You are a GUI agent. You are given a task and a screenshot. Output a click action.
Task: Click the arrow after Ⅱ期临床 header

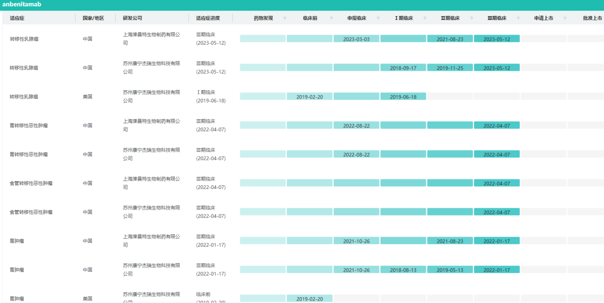472,18
